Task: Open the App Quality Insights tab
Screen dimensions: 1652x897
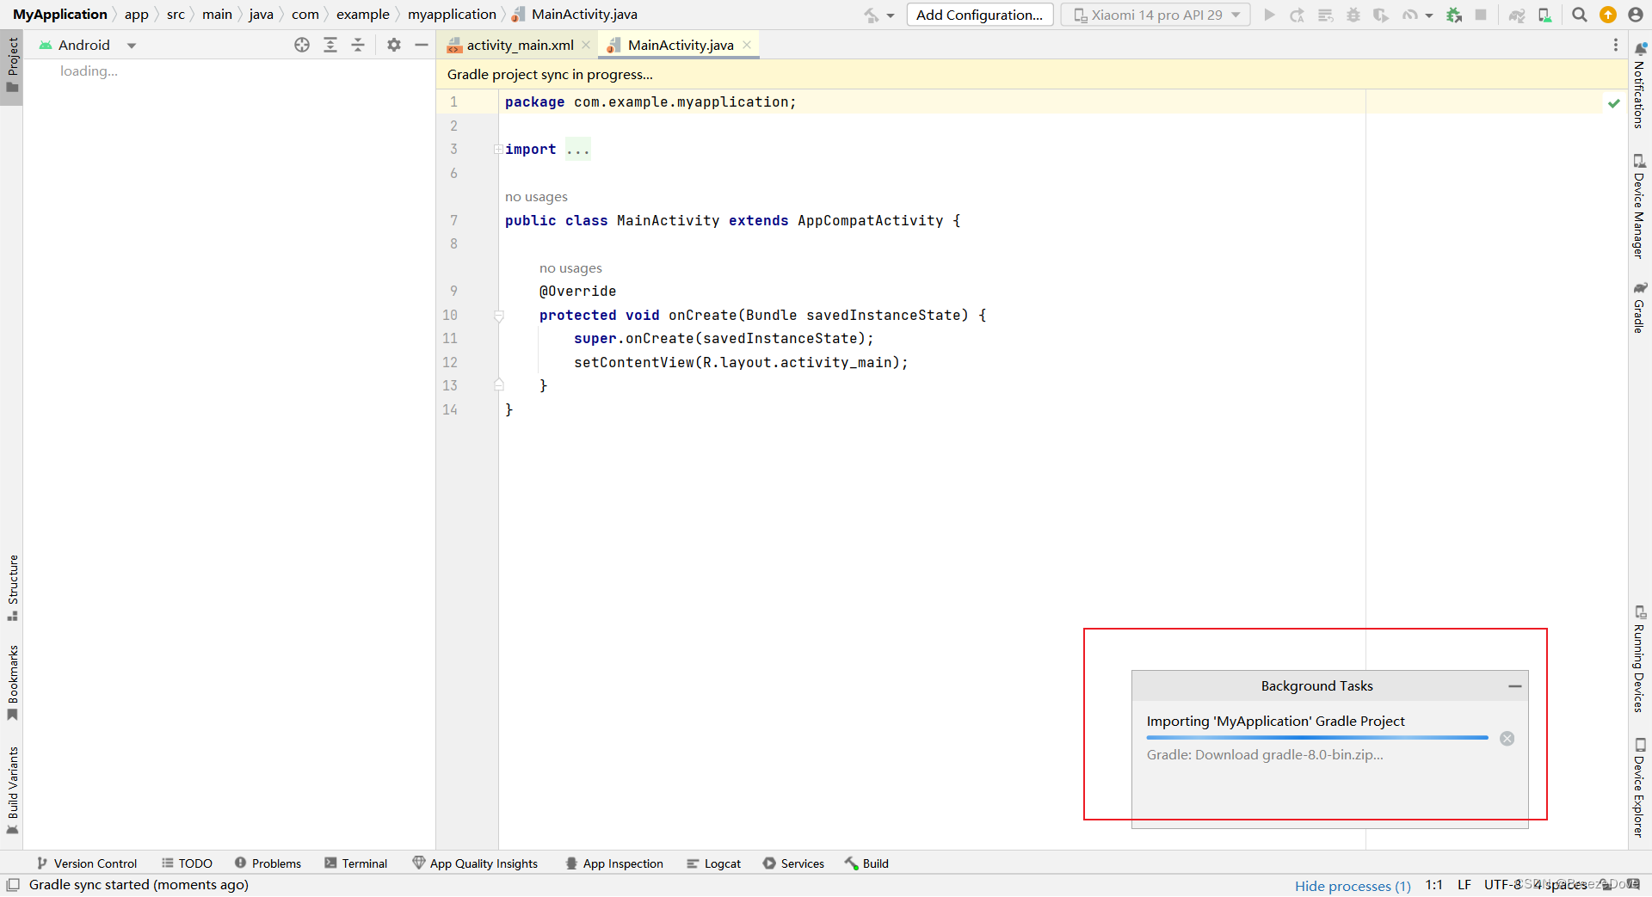Action: [x=475, y=863]
